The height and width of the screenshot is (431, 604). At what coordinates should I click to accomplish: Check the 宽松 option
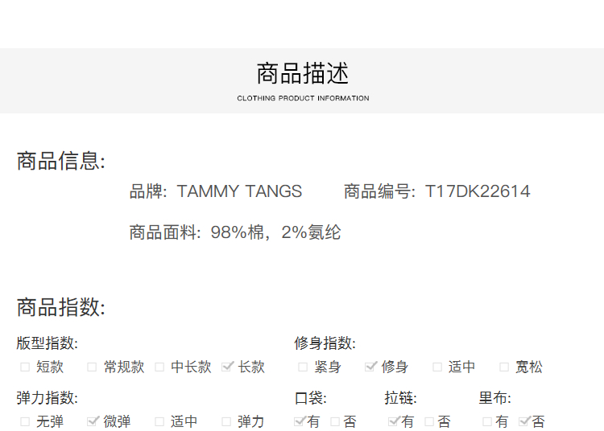click(x=504, y=367)
